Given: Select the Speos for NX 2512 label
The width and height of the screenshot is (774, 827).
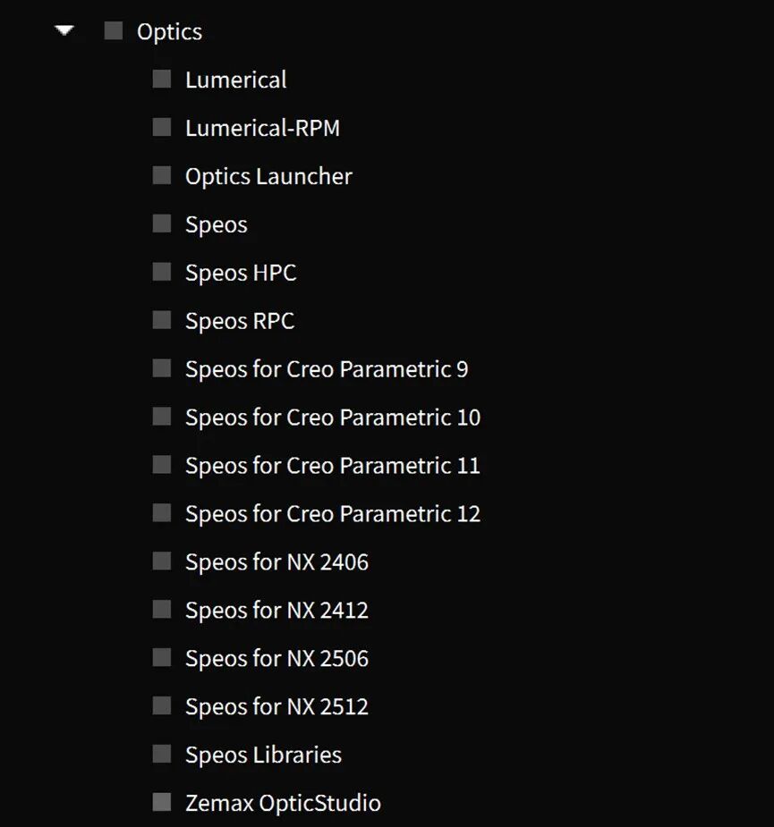Looking at the screenshot, I should pos(277,706).
